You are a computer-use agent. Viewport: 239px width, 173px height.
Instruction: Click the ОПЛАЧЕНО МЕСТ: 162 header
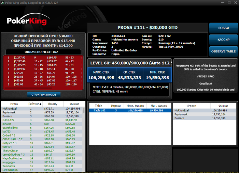pyautogui.click(x=41, y=52)
